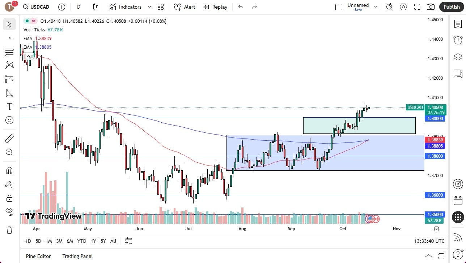
Task: Toggle Magnet mode on
Action: pos(9,170)
